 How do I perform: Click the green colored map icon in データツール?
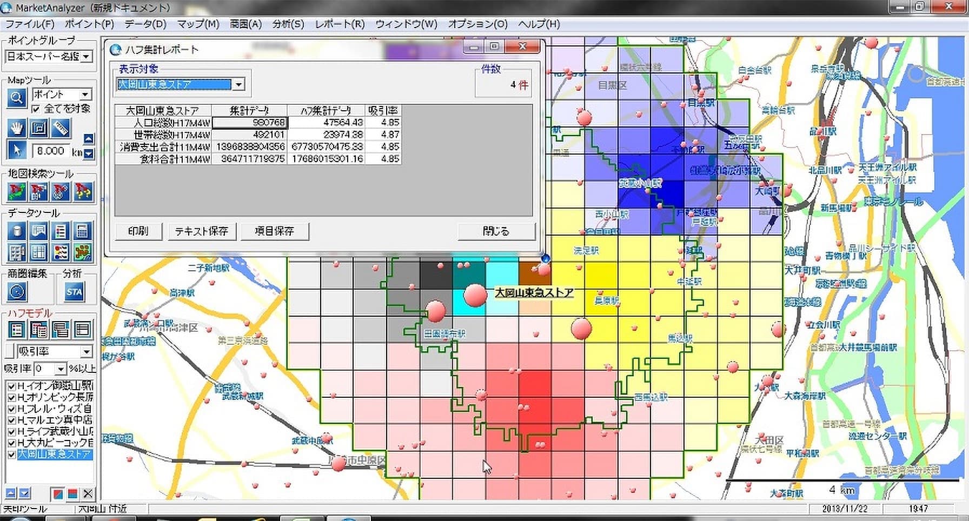(x=83, y=252)
